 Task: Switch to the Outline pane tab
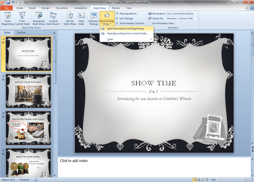pyautogui.click(x=21, y=32)
